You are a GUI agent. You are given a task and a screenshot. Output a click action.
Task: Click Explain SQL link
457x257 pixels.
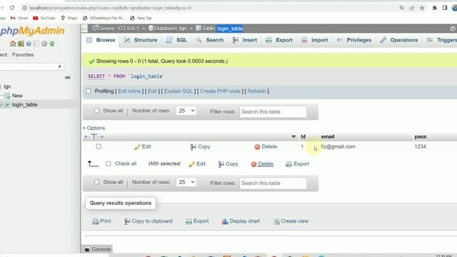(x=179, y=91)
